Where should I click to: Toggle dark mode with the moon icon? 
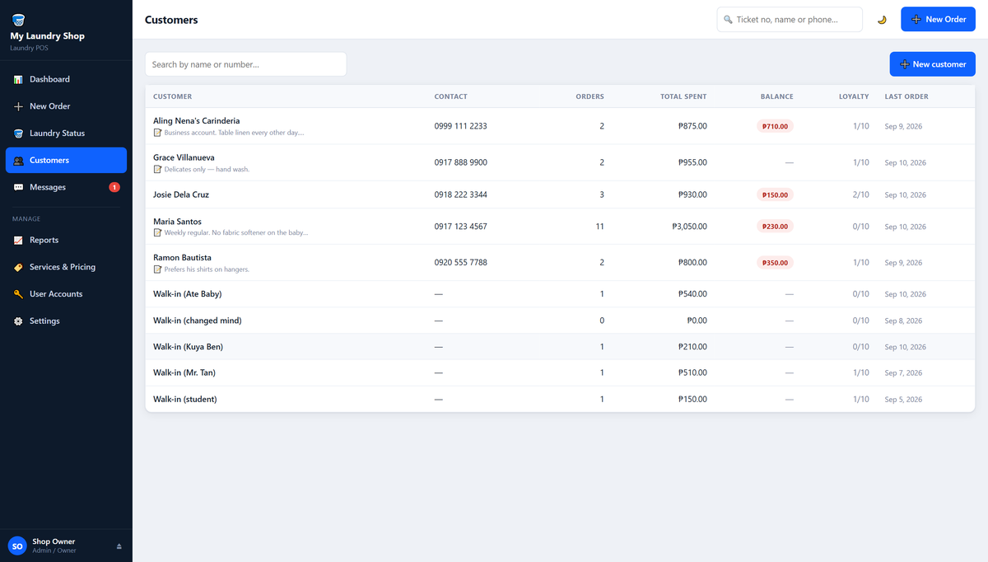pyautogui.click(x=882, y=19)
